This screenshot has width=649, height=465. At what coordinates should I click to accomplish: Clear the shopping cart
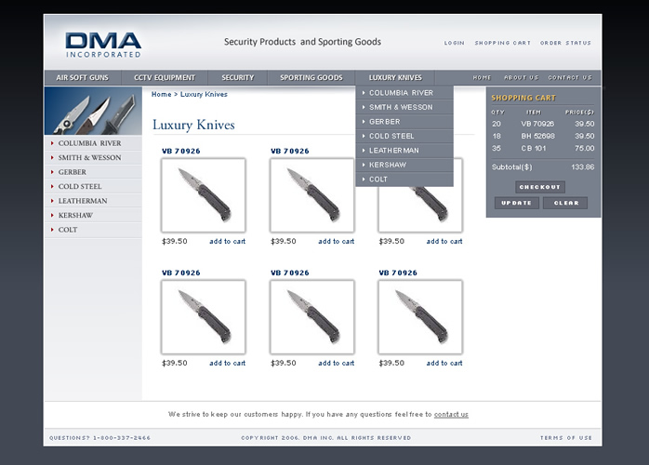tap(565, 203)
